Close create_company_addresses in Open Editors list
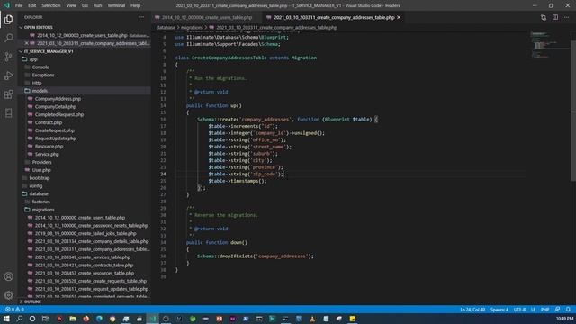This screenshot has height=324, width=576. tap(26, 43)
